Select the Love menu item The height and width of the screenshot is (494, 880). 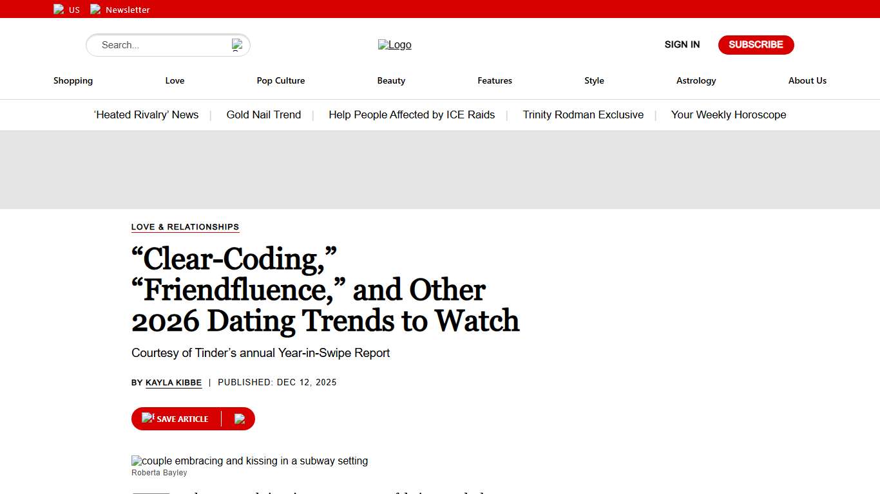pos(175,80)
